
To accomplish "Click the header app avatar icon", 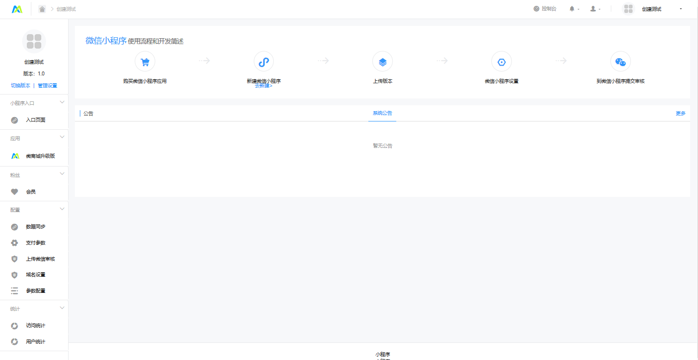I will pos(628,9).
